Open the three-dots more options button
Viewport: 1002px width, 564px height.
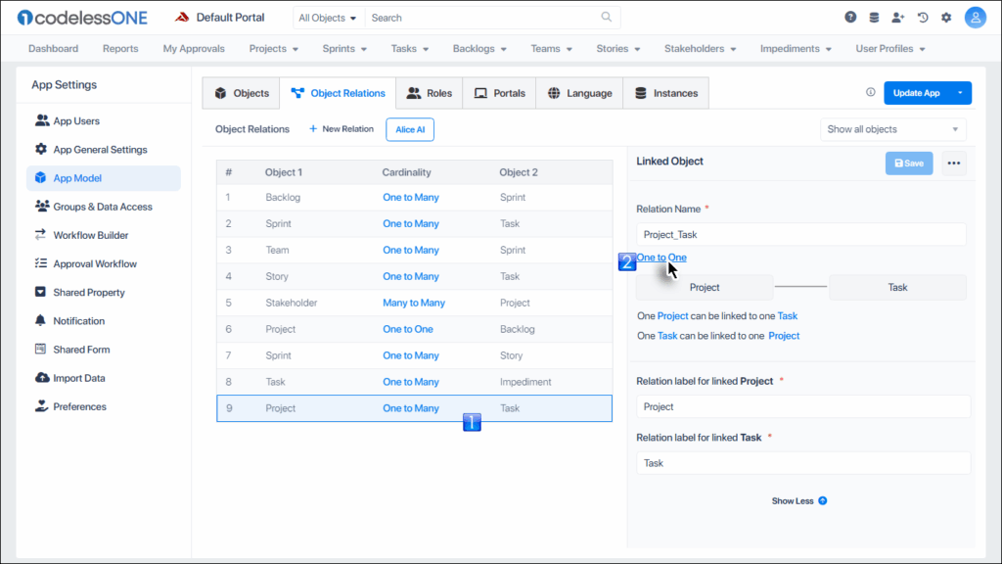[954, 164]
